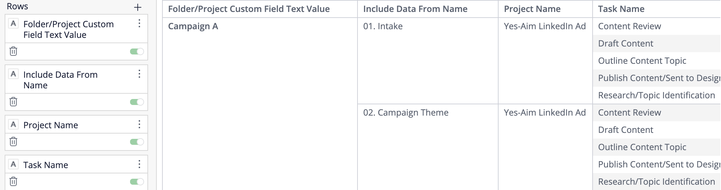The width and height of the screenshot is (721, 190).
Task: Select the 02. Campaign Theme cell
Action: pyautogui.click(x=406, y=113)
